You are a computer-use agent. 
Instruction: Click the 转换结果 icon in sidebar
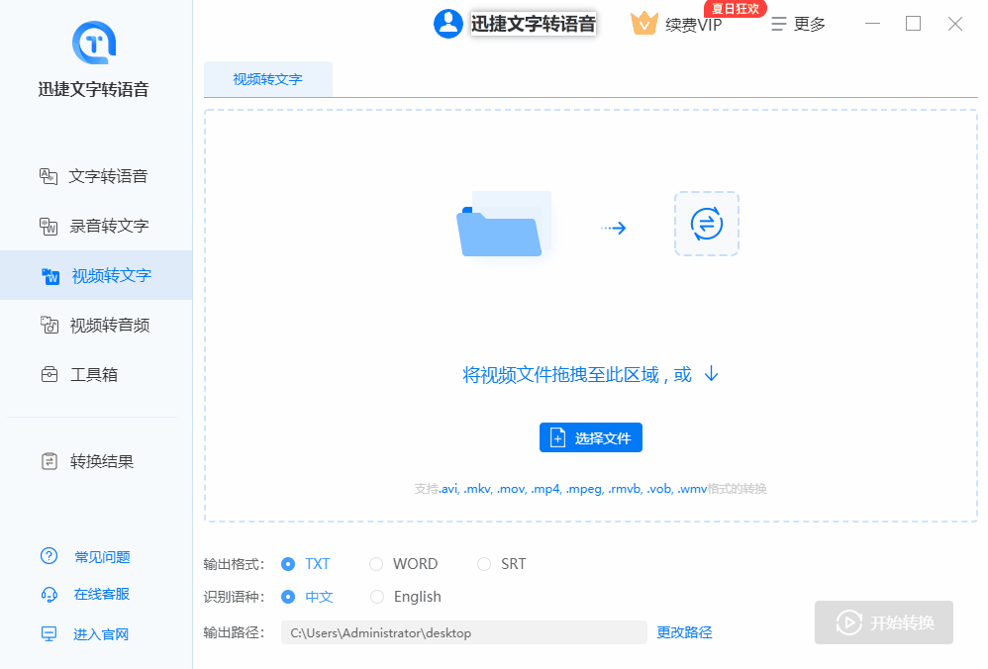click(x=49, y=462)
